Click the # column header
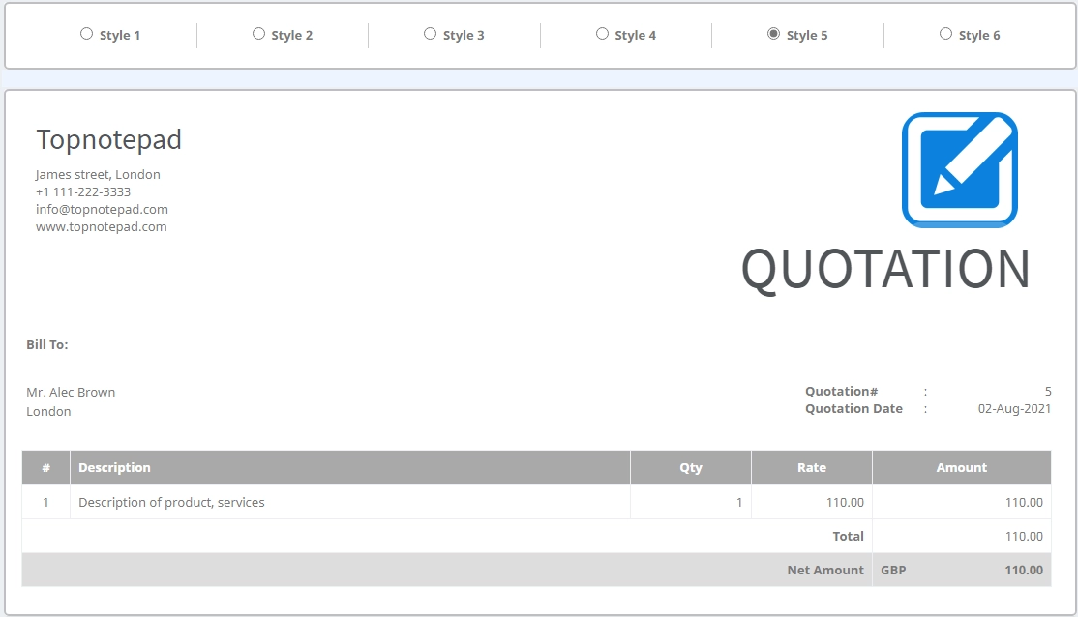This screenshot has width=1078, height=617. (x=46, y=467)
